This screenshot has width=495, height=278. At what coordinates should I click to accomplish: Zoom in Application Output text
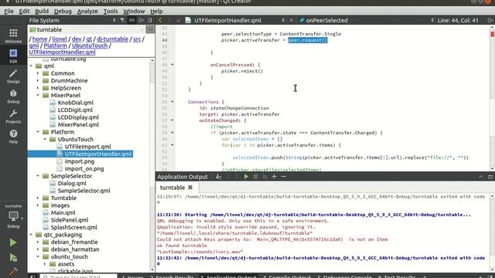click(x=274, y=177)
